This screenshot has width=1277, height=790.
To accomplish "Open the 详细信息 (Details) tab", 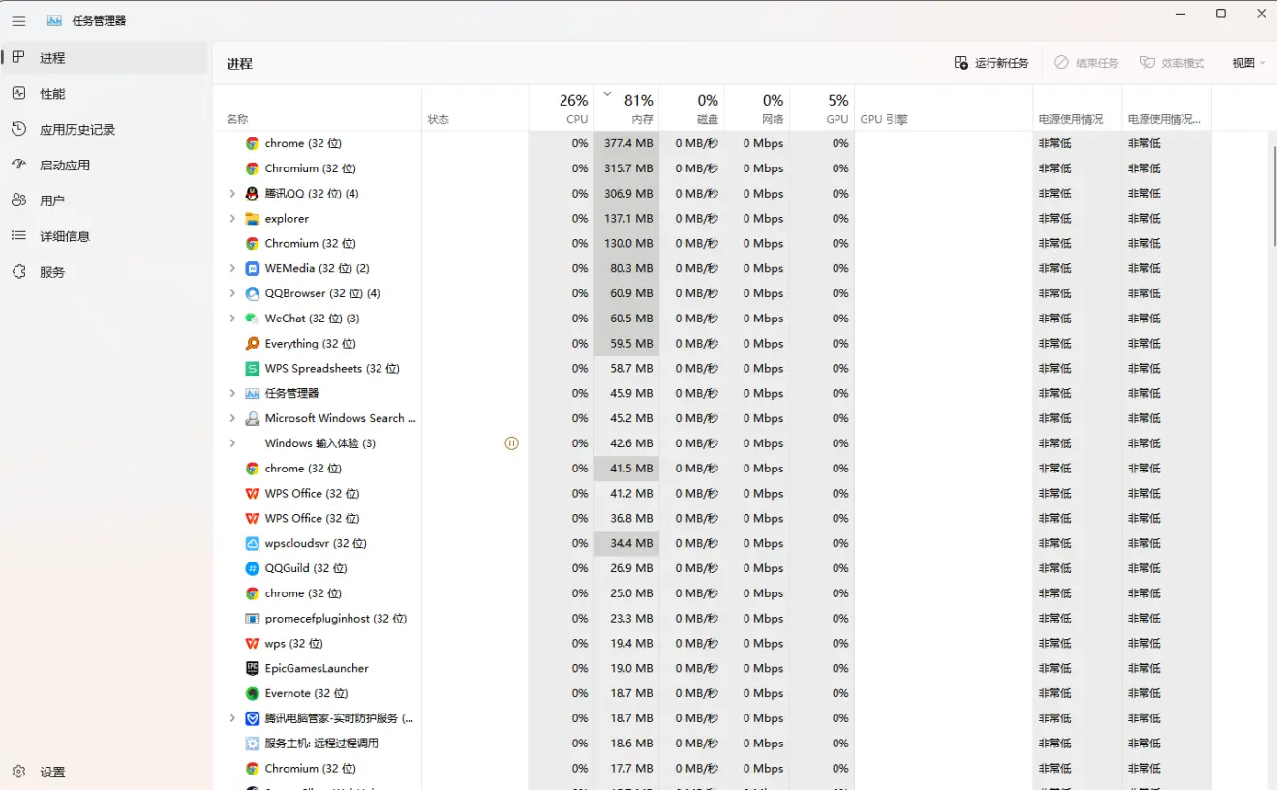I will click(x=105, y=236).
